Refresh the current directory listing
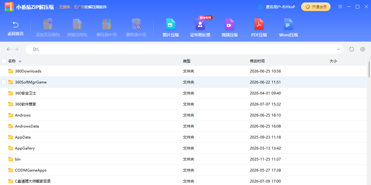371x185 pixels. pyautogui.click(x=352, y=49)
